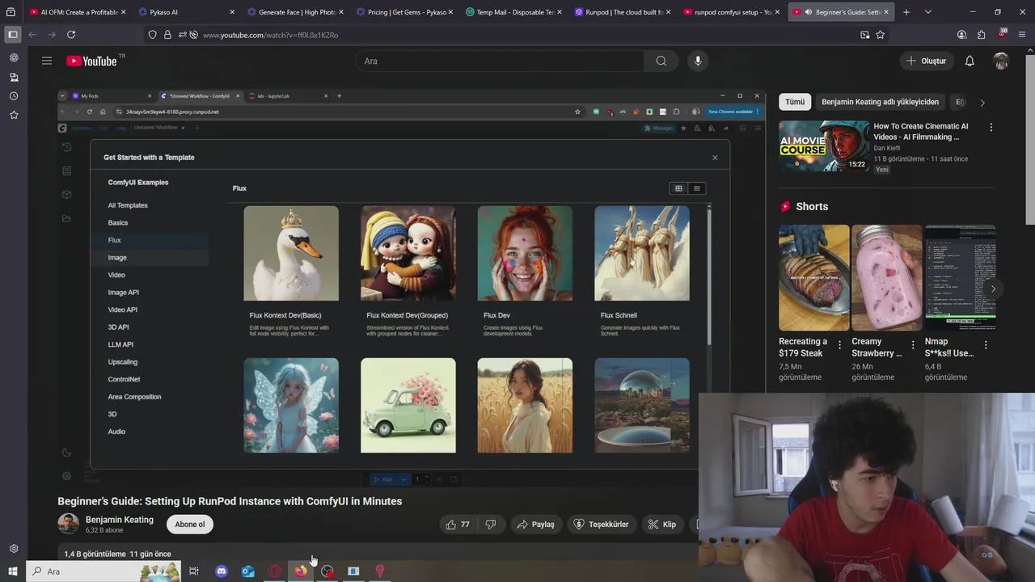Open the Benjamin Keating channel name link
Screen dimensions: 1035x582
(120, 520)
